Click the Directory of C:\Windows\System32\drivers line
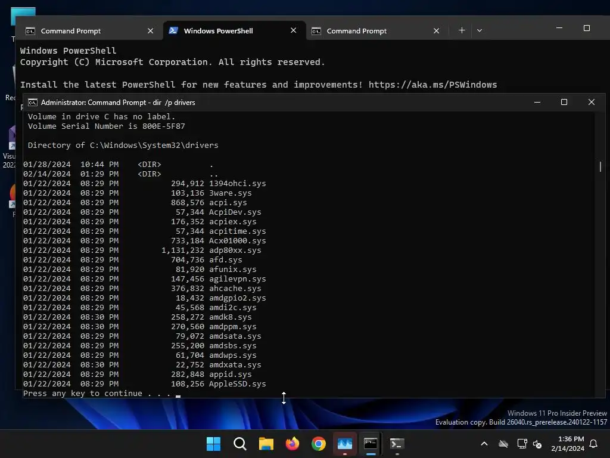 pyautogui.click(x=123, y=146)
